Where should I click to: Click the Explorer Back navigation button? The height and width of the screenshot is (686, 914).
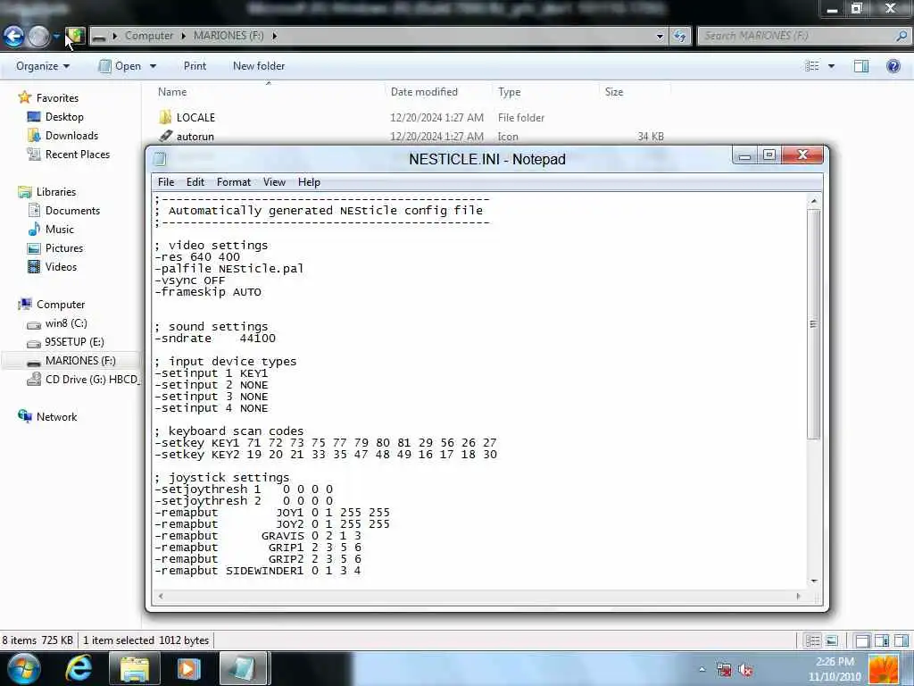click(14, 36)
